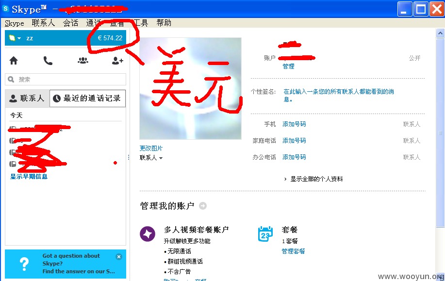Click the 'Got a question about Skype?' banner text
This screenshot has height=281, width=445.
click(x=71, y=260)
